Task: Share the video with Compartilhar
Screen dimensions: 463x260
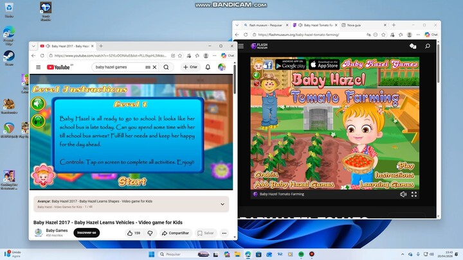Action: coord(176,233)
